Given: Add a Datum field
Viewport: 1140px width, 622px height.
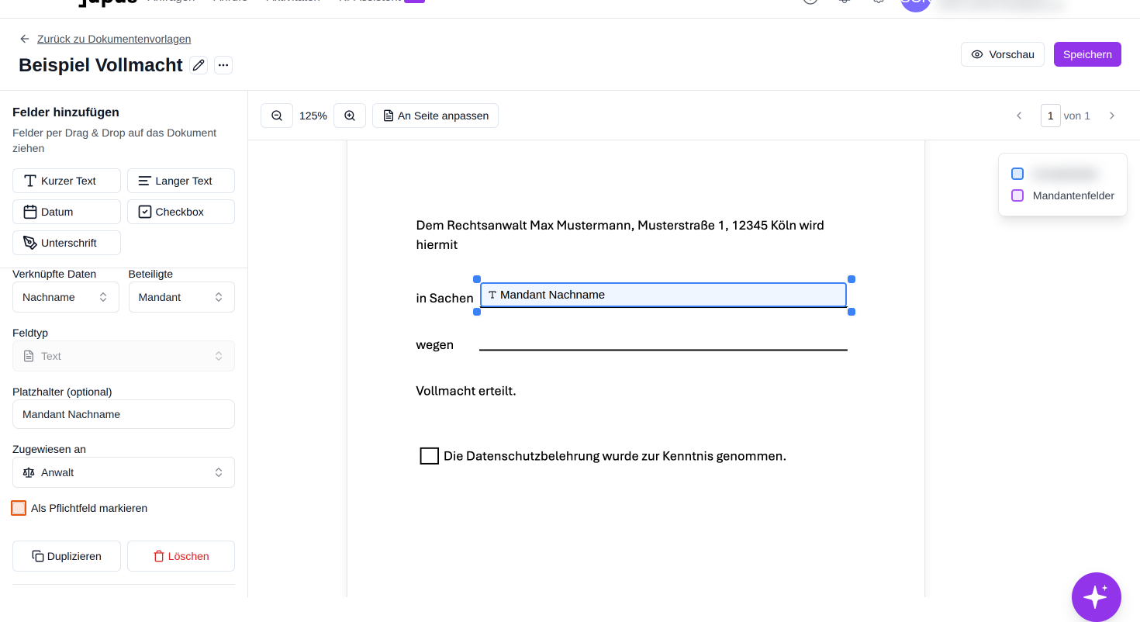Looking at the screenshot, I should point(67,212).
